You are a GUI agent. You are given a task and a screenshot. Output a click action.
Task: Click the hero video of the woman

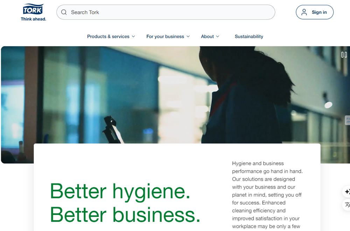click(x=175, y=95)
